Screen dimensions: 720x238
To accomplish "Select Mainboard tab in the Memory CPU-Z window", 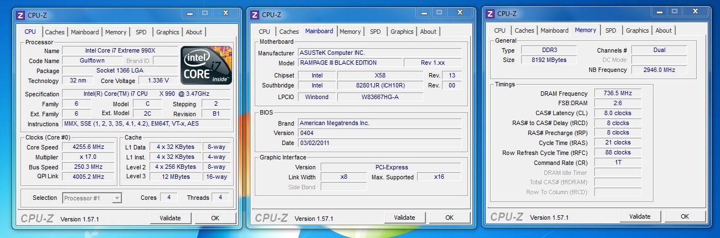I will tap(554, 30).
